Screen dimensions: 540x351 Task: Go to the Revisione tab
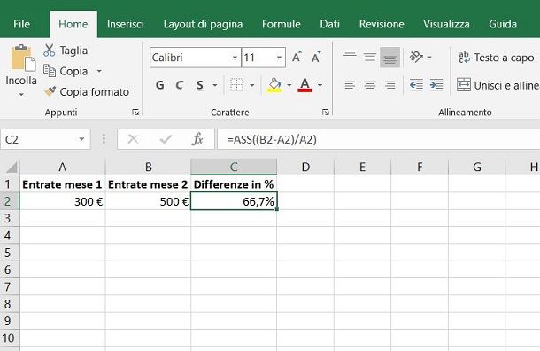pyautogui.click(x=382, y=24)
